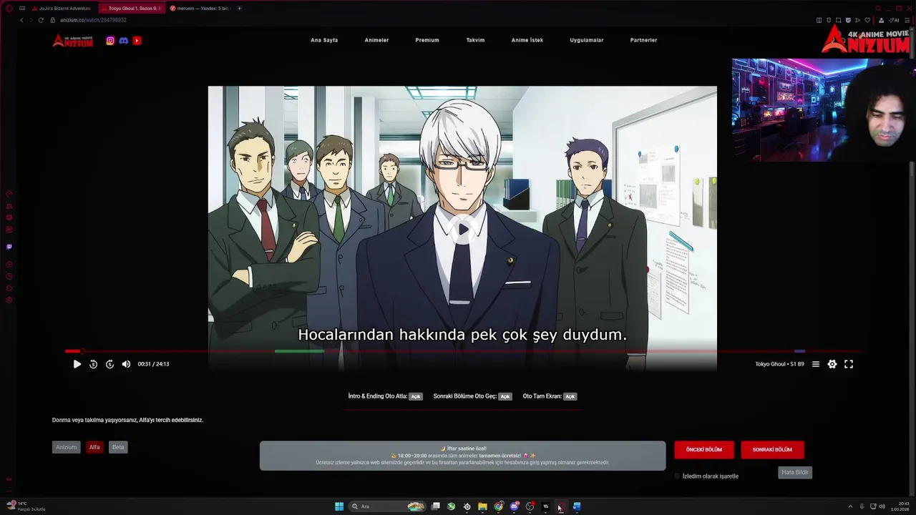Click browser back arrow
This screenshot has width=916, height=515.
tap(21, 20)
